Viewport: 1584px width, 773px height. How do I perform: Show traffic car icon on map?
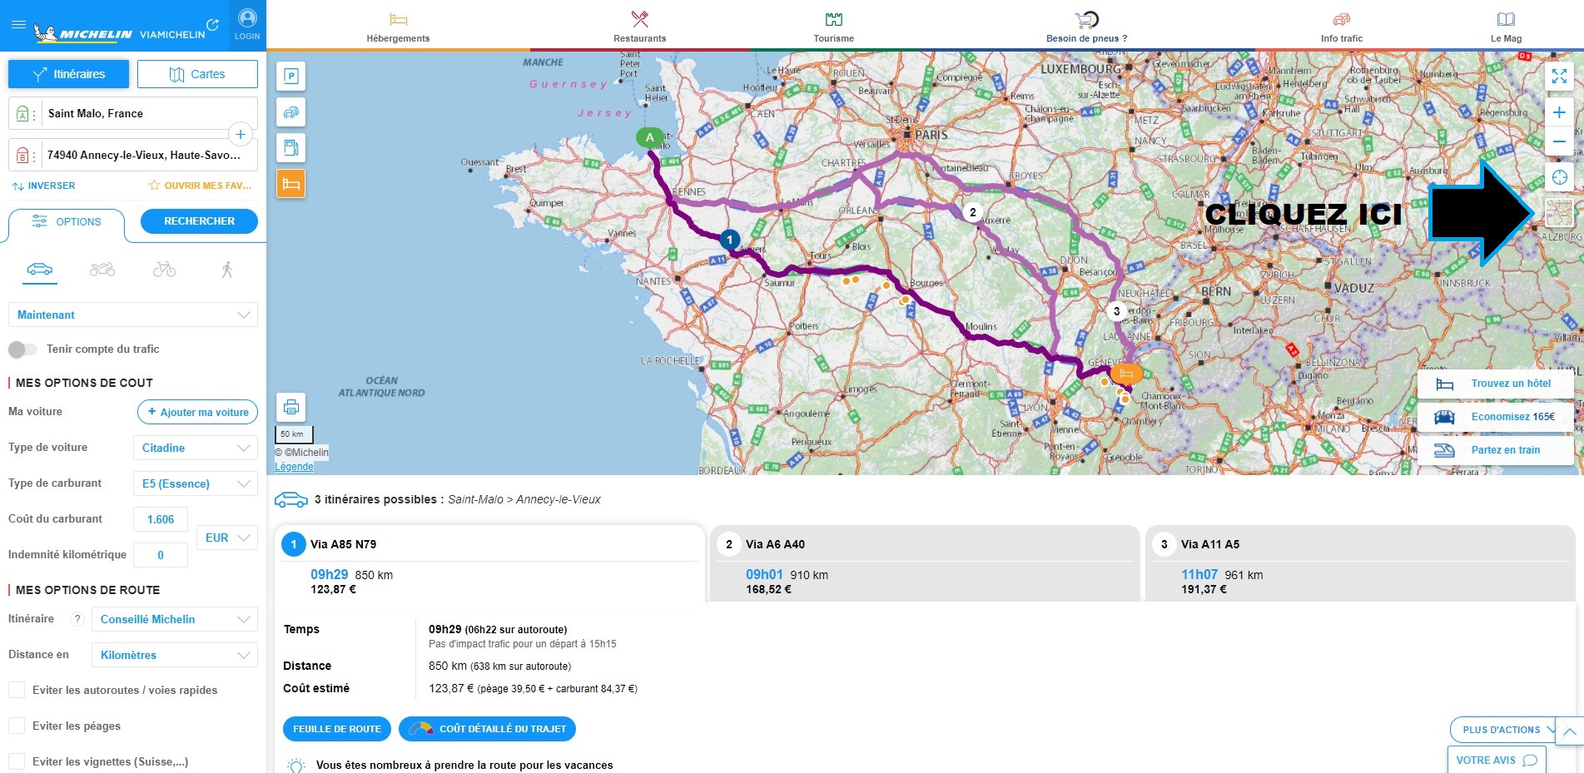click(x=291, y=112)
